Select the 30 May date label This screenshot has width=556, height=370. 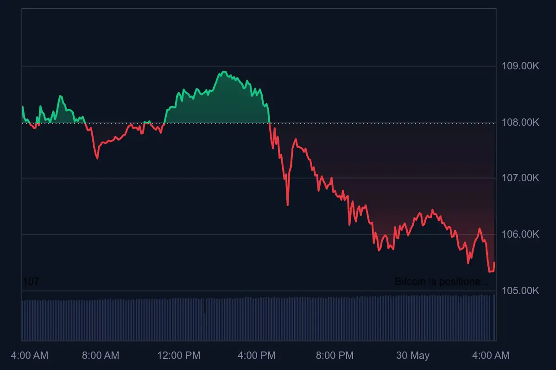[x=412, y=355]
